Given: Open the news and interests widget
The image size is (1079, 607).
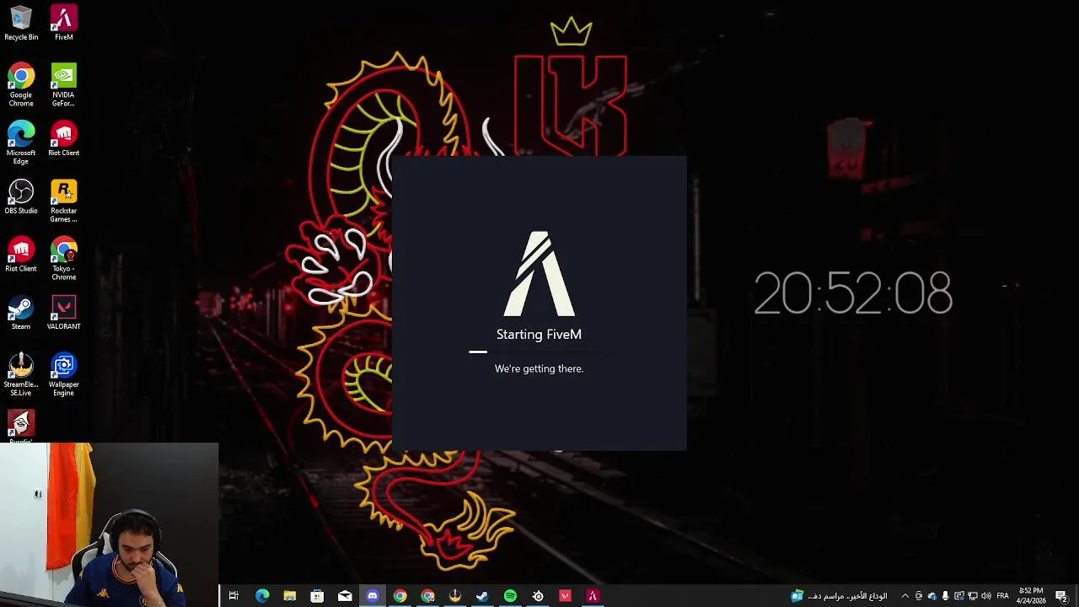Looking at the screenshot, I should click(839, 596).
